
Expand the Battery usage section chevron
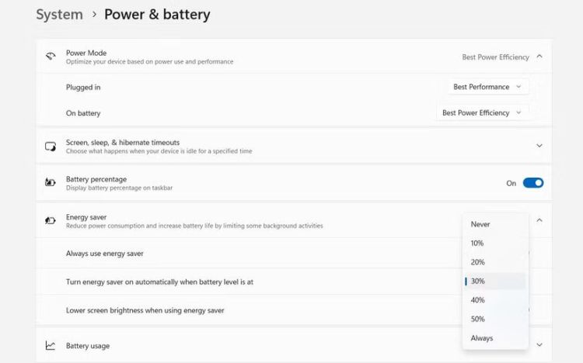pyautogui.click(x=539, y=345)
